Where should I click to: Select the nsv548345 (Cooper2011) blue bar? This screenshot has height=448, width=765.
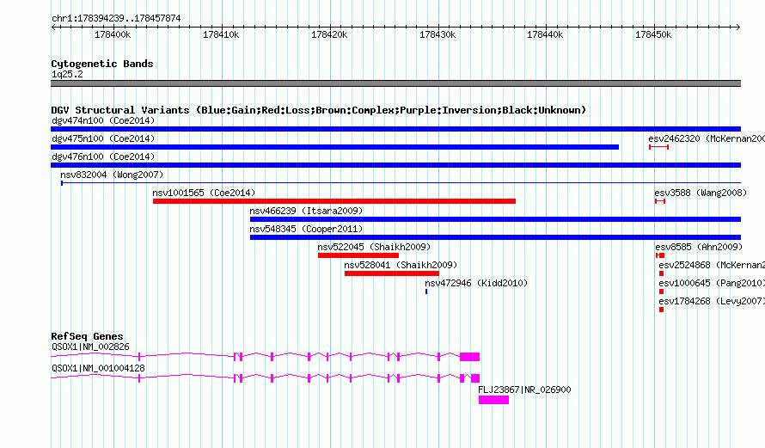(495, 237)
